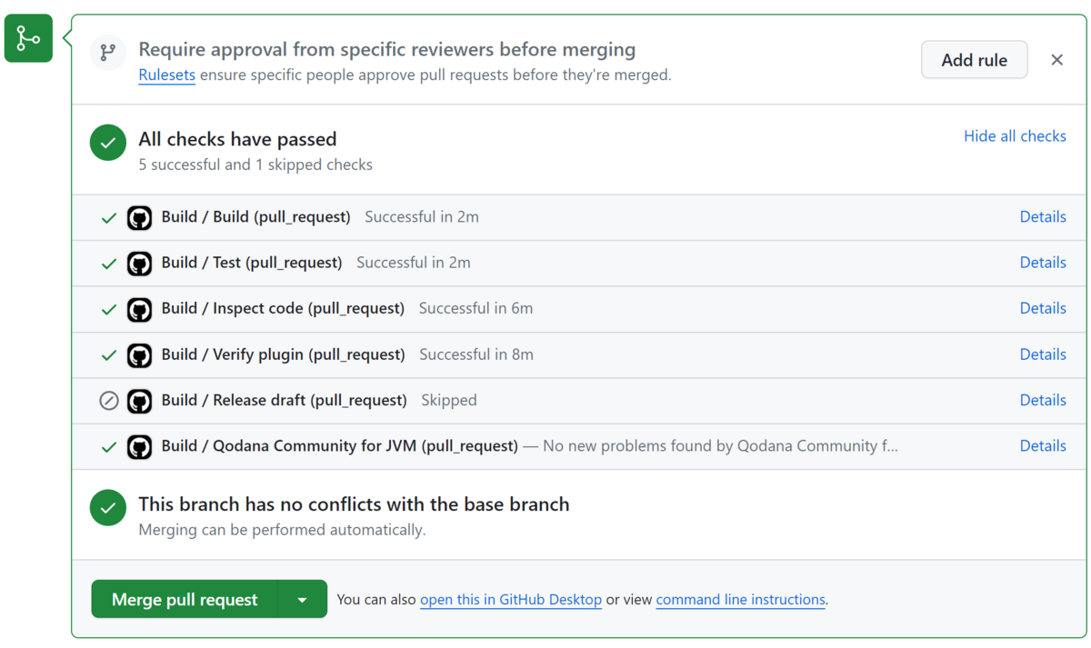Image resolution: width=1091 pixels, height=648 pixels.
Task: Click the GitHub logo on Inspect code row
Action: (x=139, y=309)
